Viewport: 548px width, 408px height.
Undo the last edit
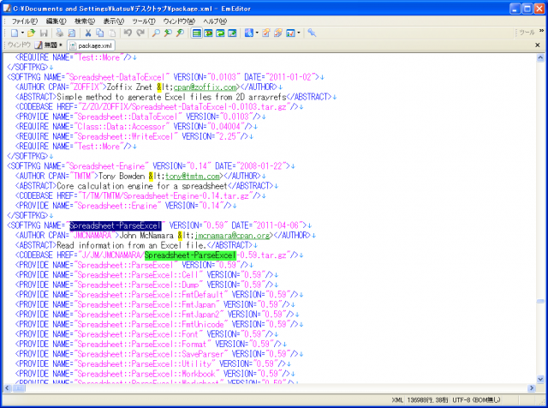tap(128, 33)
